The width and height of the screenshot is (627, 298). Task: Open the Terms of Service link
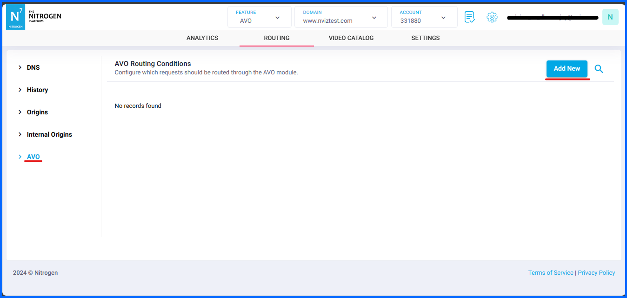pos(551,272)
